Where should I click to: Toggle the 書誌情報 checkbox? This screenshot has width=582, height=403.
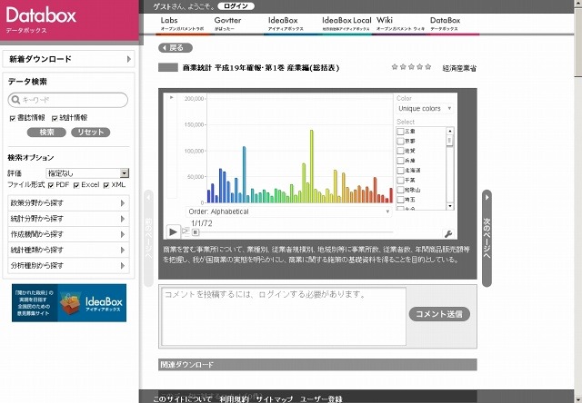point(12,118)
